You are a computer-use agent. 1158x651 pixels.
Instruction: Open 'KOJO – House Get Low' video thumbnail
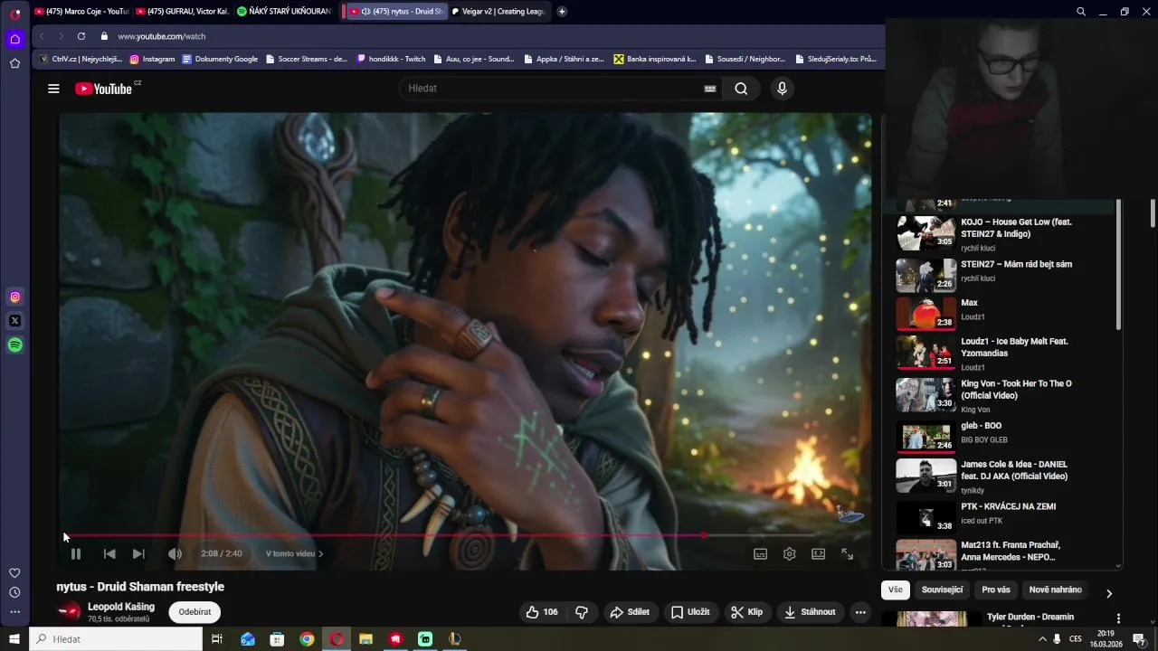tap(925, 232)
